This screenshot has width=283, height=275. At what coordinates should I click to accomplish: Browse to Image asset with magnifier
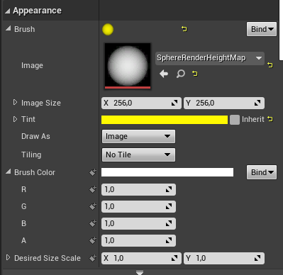tap(180, 74)
